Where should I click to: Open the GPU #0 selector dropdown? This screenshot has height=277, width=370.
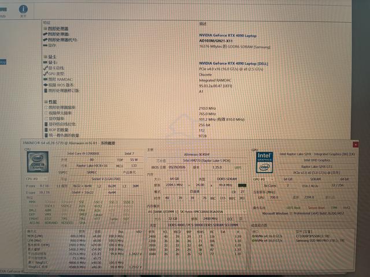[x=264, y=179]
